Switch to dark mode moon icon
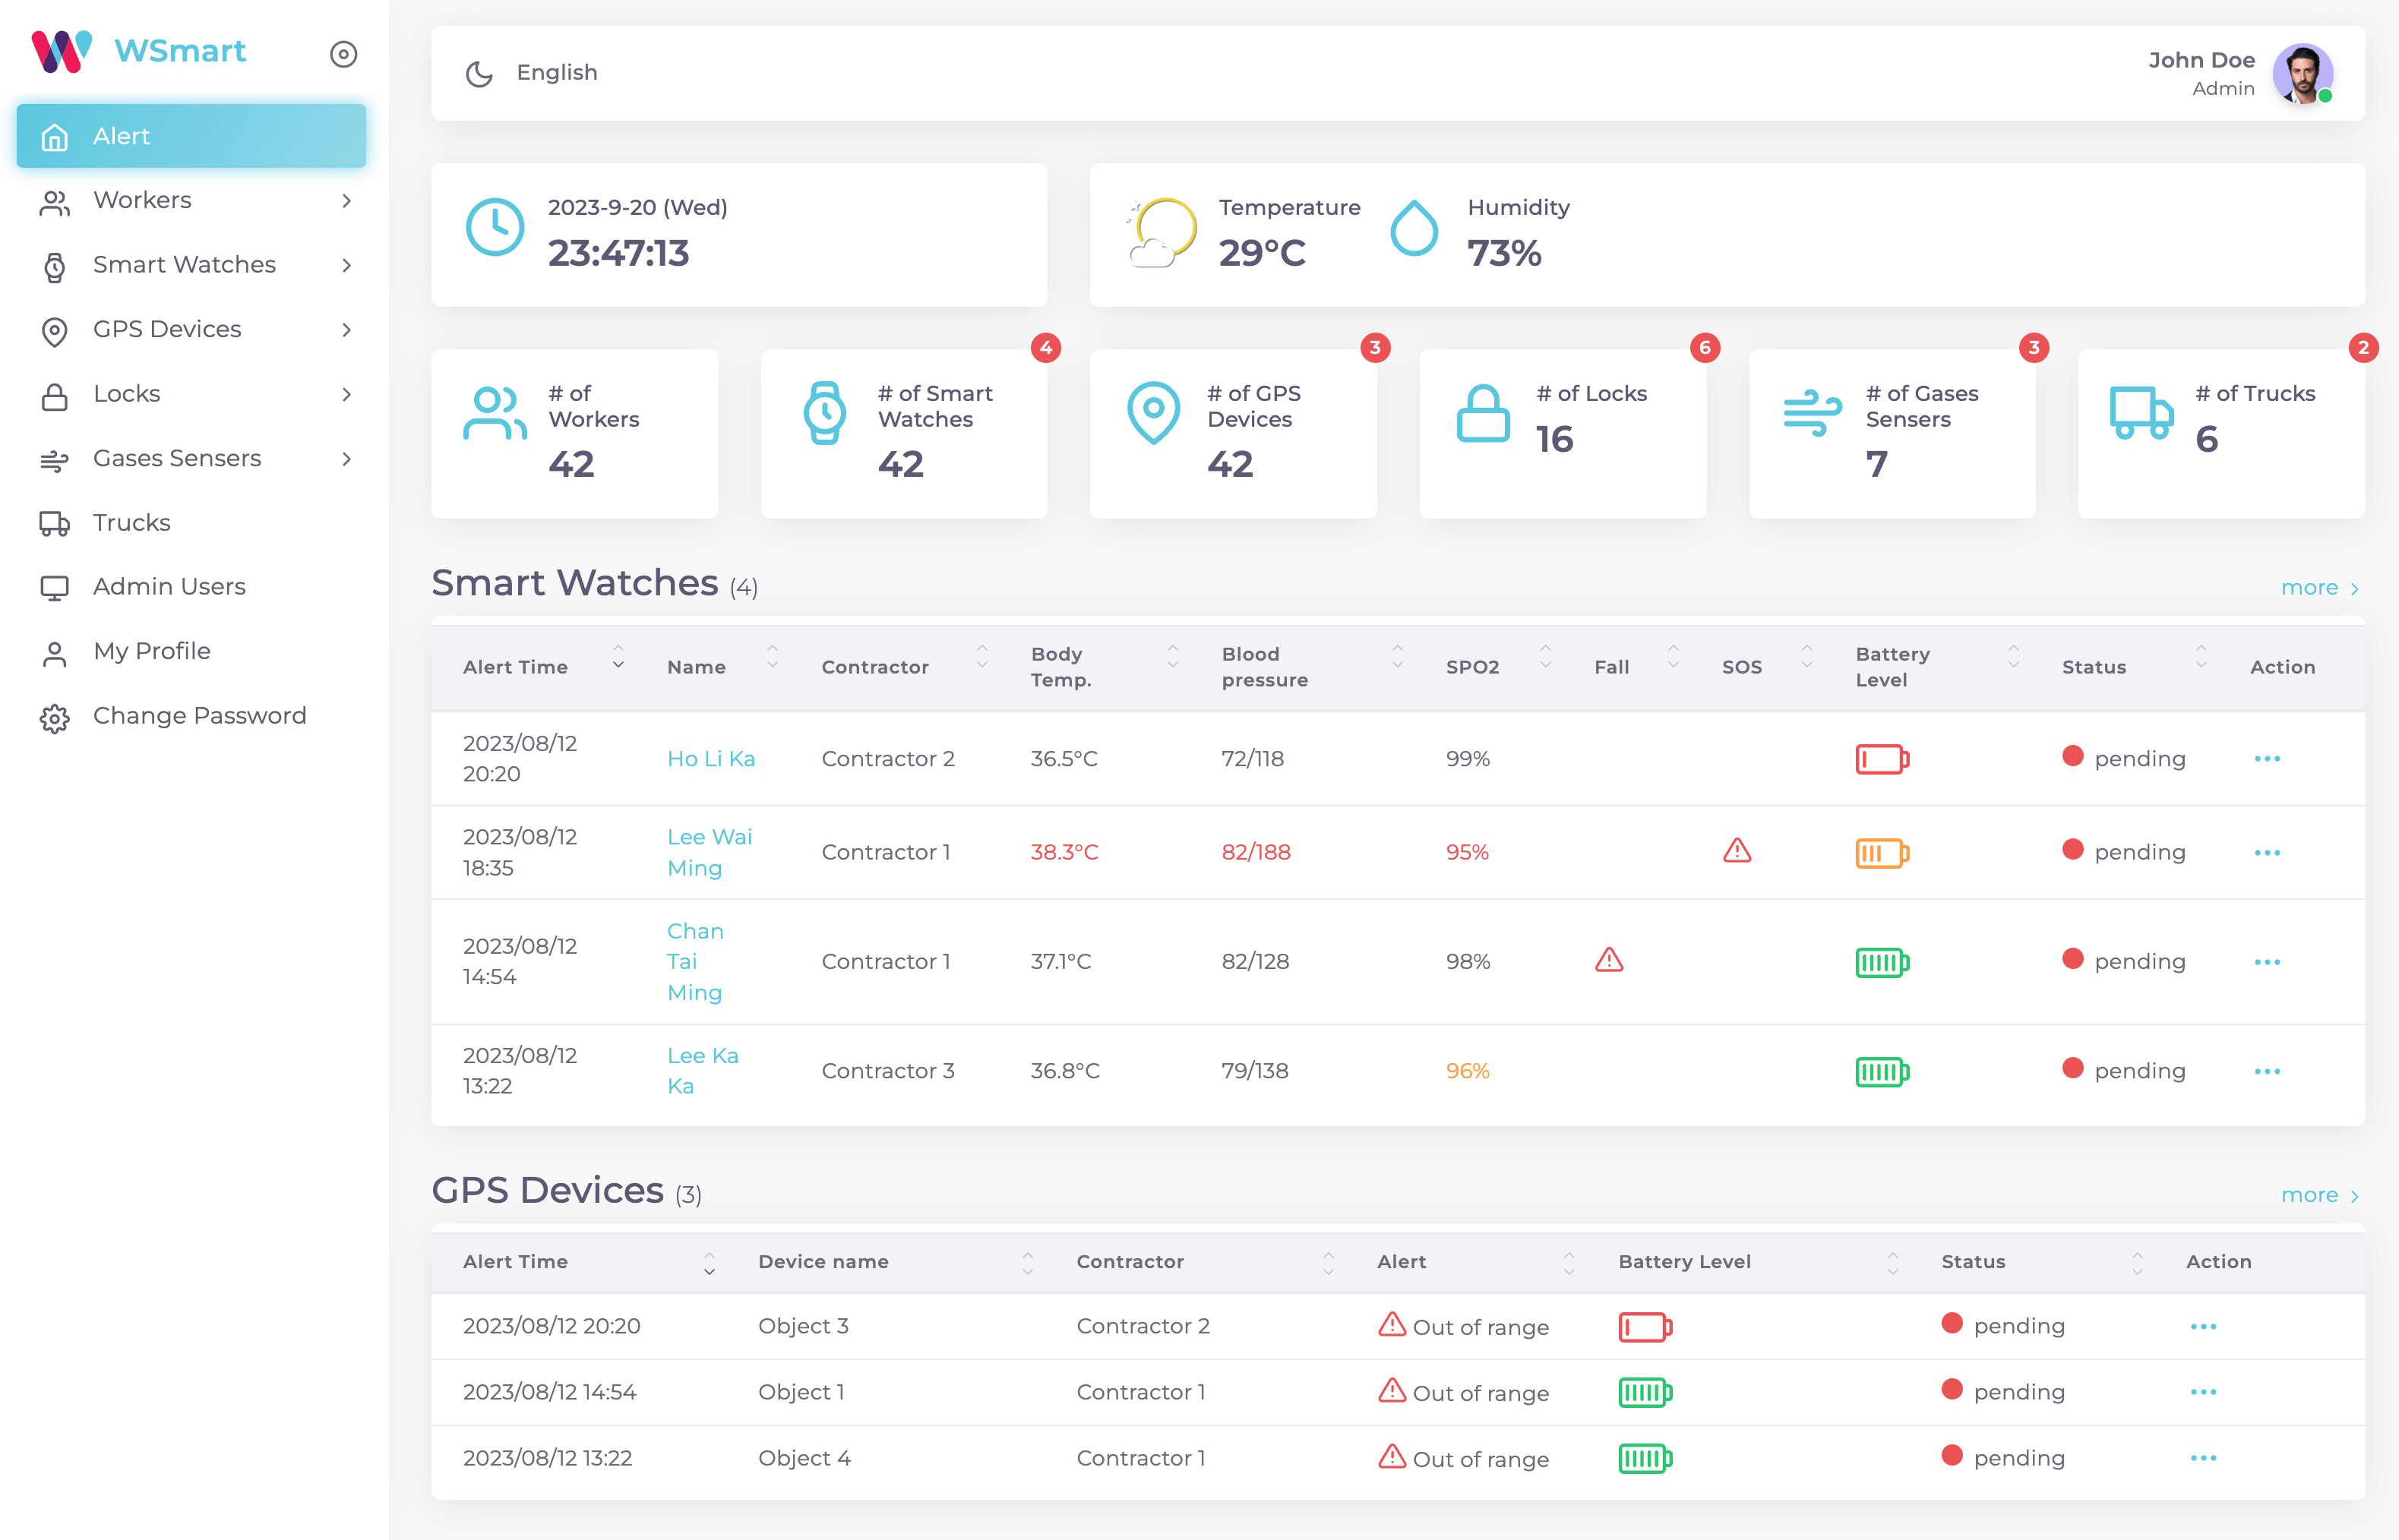This screenshot has width=2399, height=1540. (479, 73)
